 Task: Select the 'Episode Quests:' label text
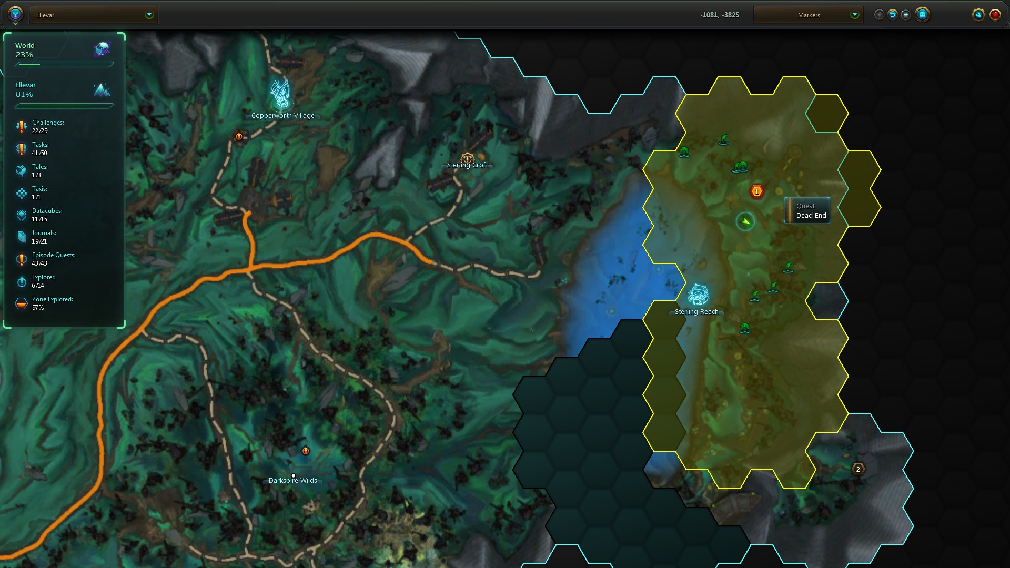(x=54, y=255)
